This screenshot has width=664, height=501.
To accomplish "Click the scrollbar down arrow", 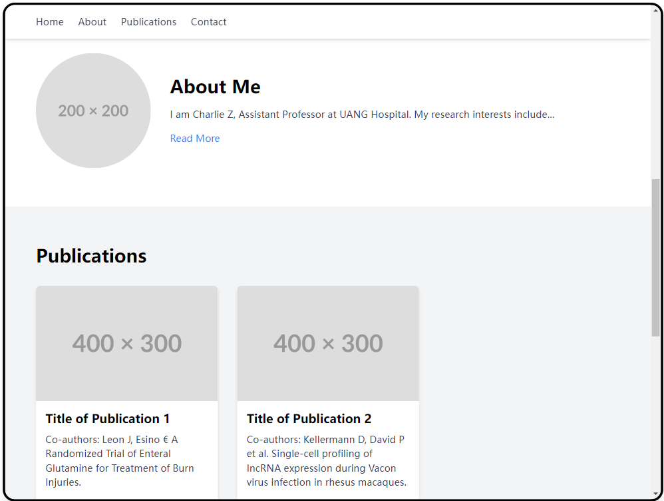I will pyautogui.click(x=655, y=494).
